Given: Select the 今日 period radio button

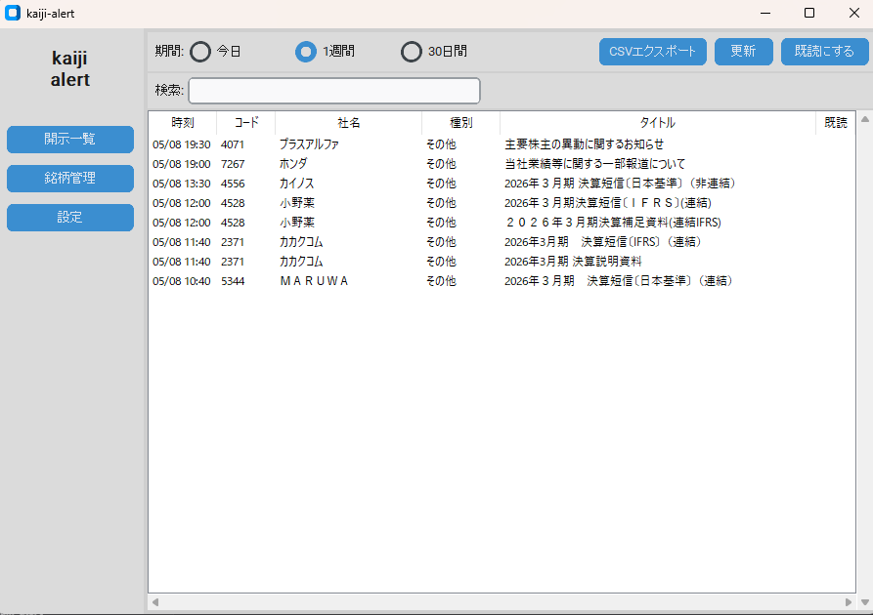Looking at the screenshot, I should pos(200,52).
